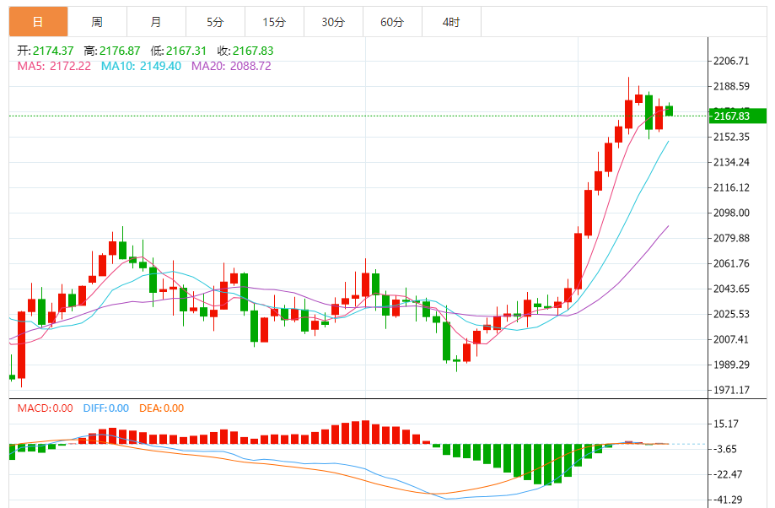The height and width of the screenshot is (508, 775).
Task: Open the 4时 timeframe tab
Action: tap(451, 22)
